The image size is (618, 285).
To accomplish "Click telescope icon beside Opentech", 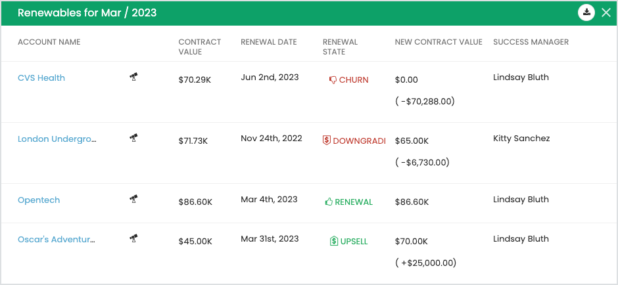I will click(133, 198).
